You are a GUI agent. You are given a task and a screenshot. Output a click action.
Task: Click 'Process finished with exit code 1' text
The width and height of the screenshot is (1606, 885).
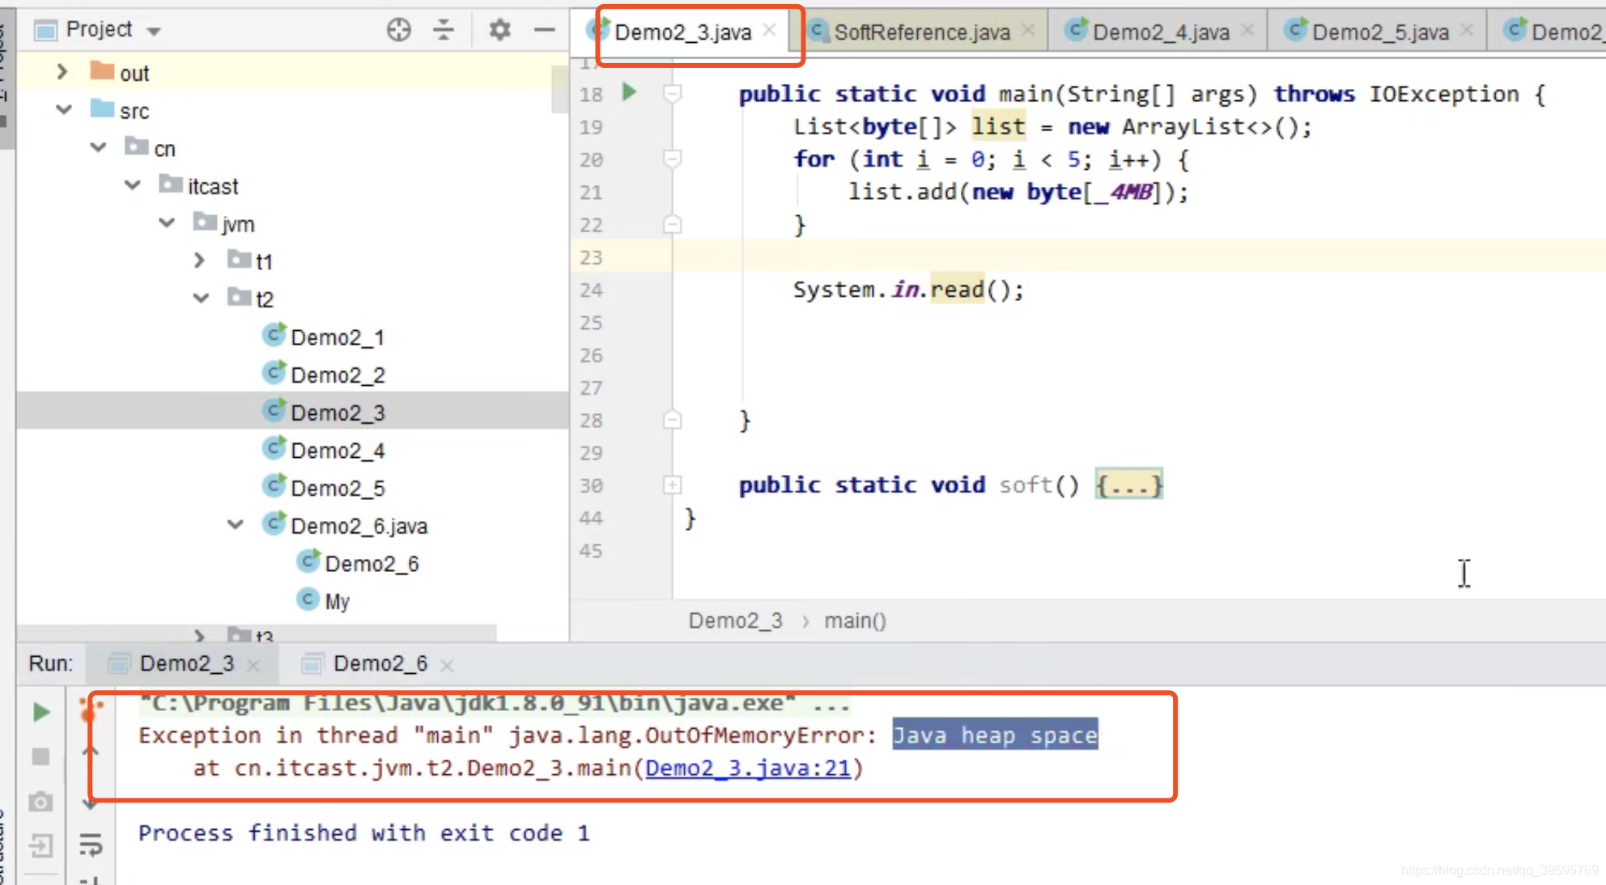[364, 833]
